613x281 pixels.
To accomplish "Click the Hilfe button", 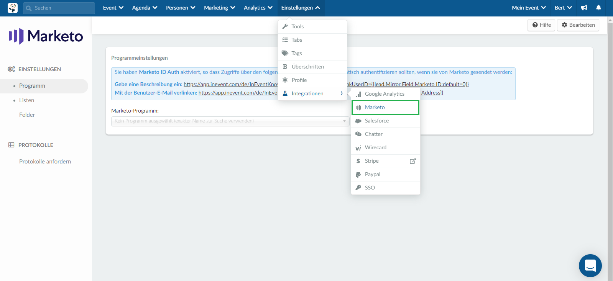I will 541,25.
